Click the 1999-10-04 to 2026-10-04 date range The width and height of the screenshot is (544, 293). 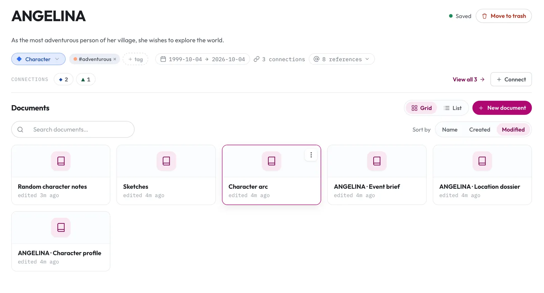click(203, 59)
